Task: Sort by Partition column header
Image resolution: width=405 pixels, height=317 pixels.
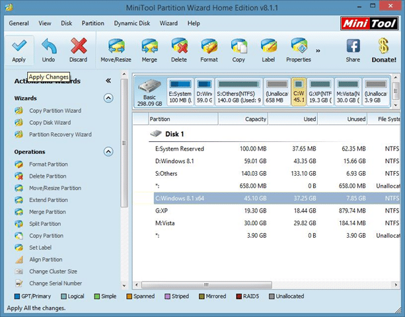Action: pos(183,119)
